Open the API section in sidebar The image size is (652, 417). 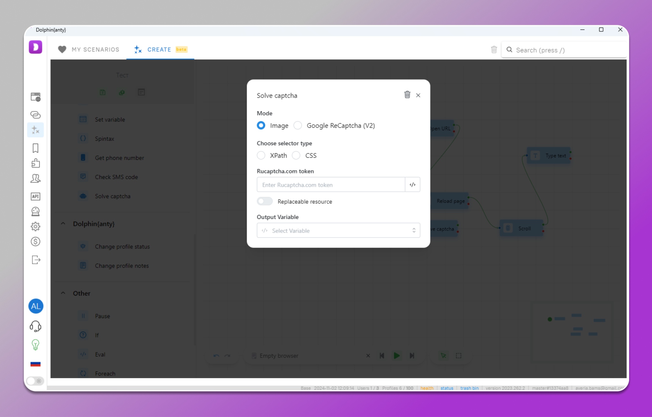click(35, 196)
